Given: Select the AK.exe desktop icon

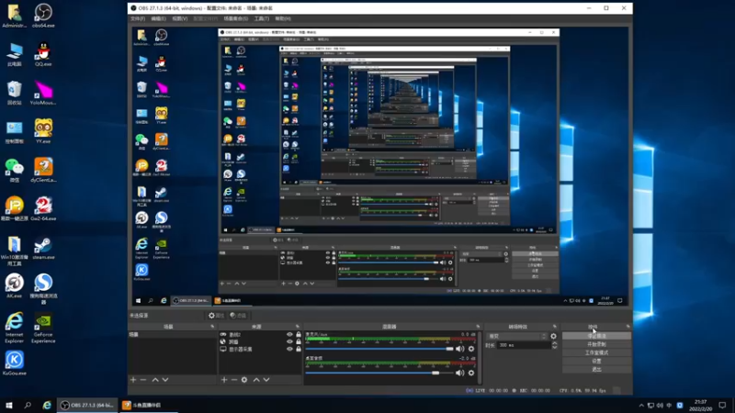Looking at the screenshot, I should click(14, 285).
